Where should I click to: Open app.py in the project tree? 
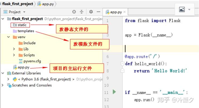(x=24, y=67)
